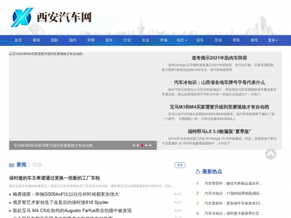Go to 市场 in the navbar
Image resolution: width=291 pixels, height=218 pixels.
point(164,40)
